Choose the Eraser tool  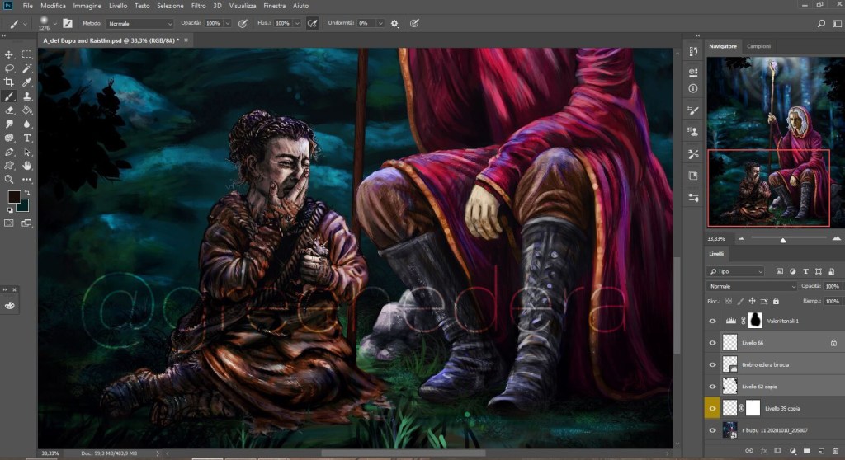tap(10, 110)
